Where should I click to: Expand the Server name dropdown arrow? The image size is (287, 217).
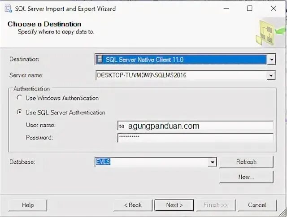click(271, 75)
